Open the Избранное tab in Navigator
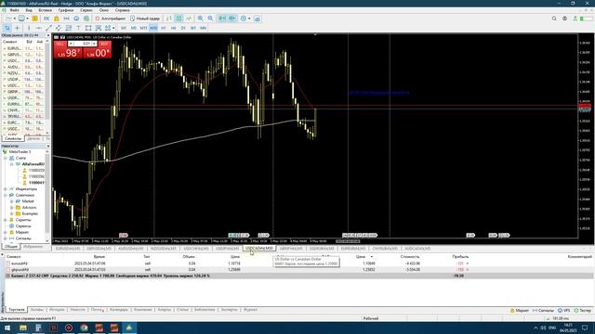This screenshot has height=334, width=595. 33,247
